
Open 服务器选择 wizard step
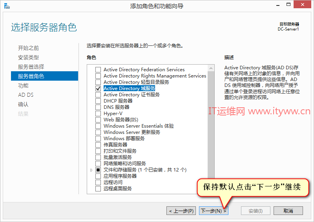[x=31, y=67]
